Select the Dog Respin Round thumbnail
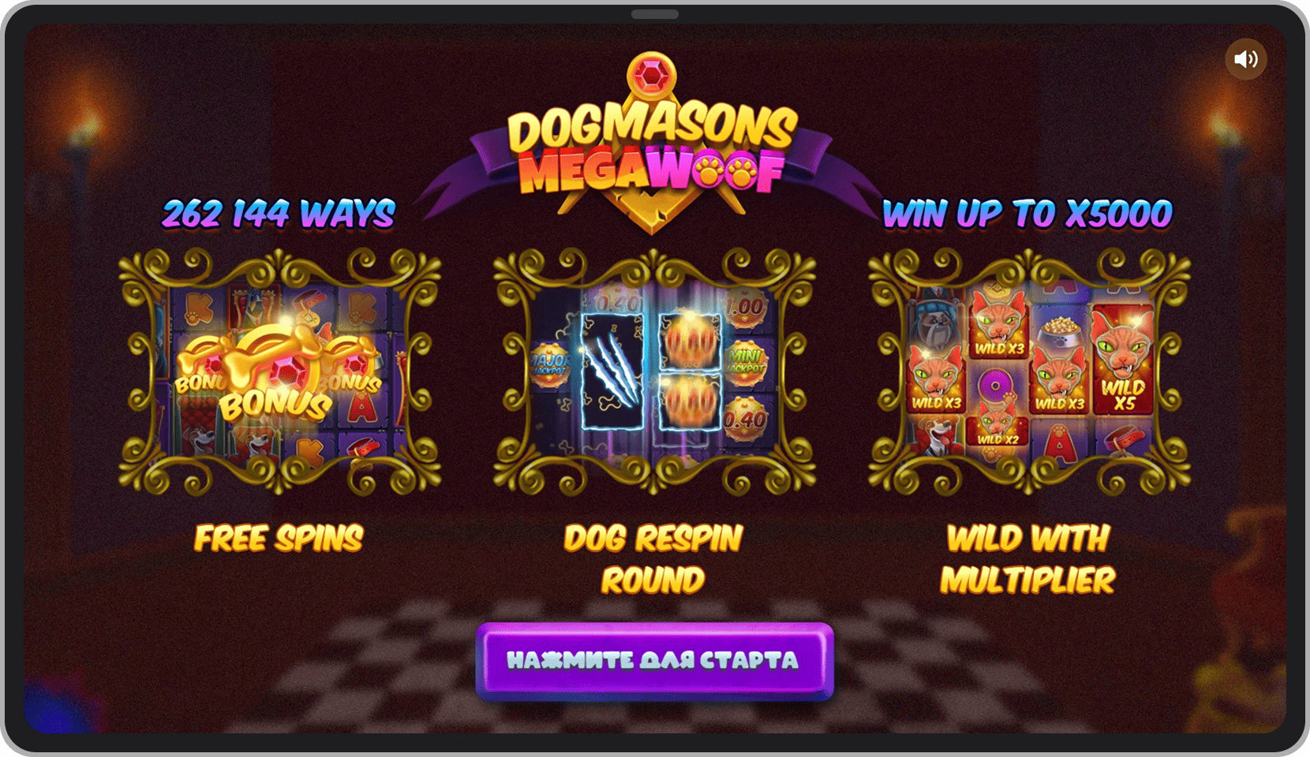The width and height of the screenshot is (1310, 757). coord(654,371)
